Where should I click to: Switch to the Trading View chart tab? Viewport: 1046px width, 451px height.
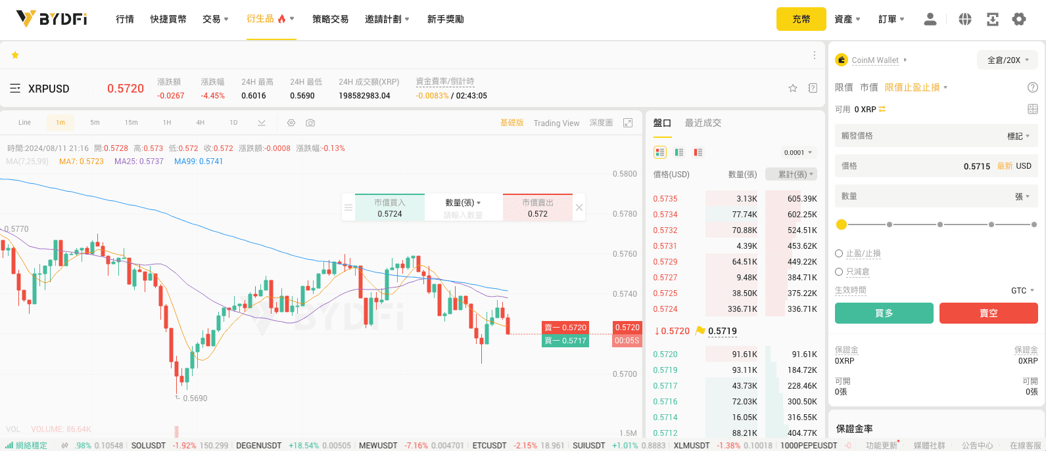tap(556, 123)
